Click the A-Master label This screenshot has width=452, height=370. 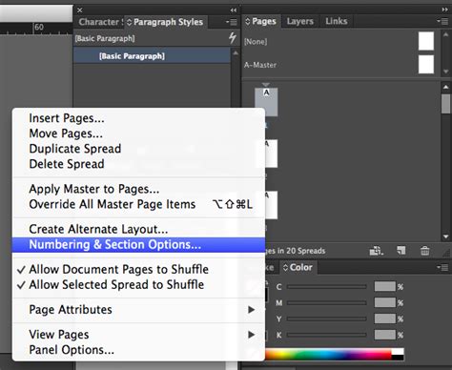(260, 65)
